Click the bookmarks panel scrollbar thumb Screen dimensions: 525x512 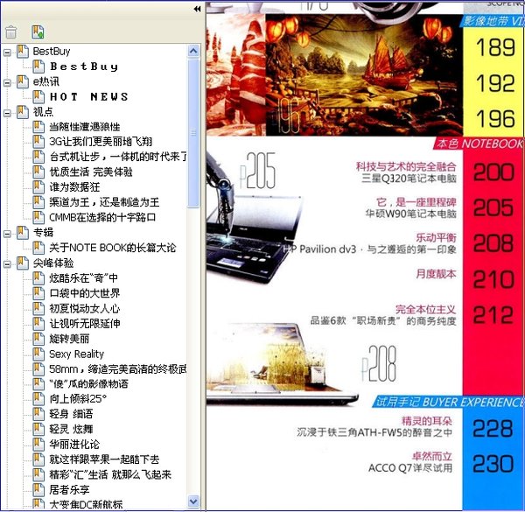tap(193, 133)
